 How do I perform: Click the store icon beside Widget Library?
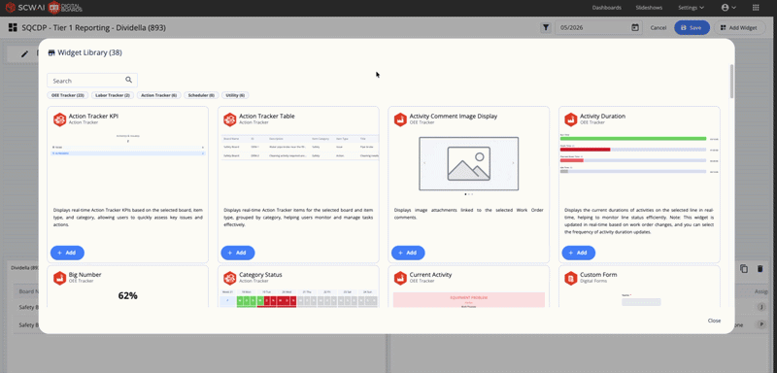[51, 52]
